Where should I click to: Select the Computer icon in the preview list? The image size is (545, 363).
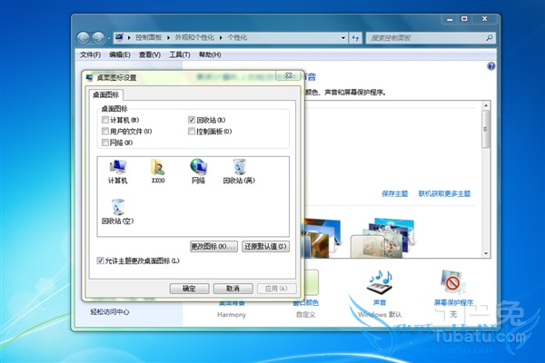point(117,172)
